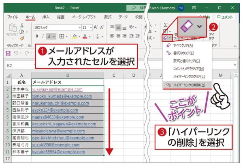This screenshot has height=166, width=243.
Task: Click the text orientation icon
Action: pos(132,27)
